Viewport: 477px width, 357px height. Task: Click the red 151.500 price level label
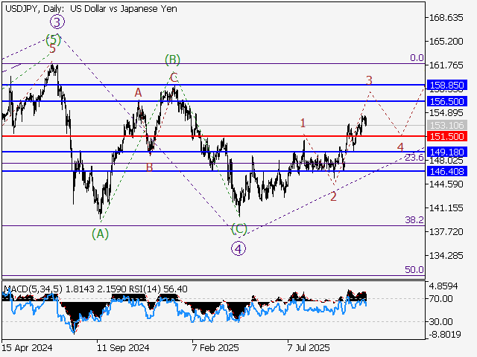(x=447, y=137)
